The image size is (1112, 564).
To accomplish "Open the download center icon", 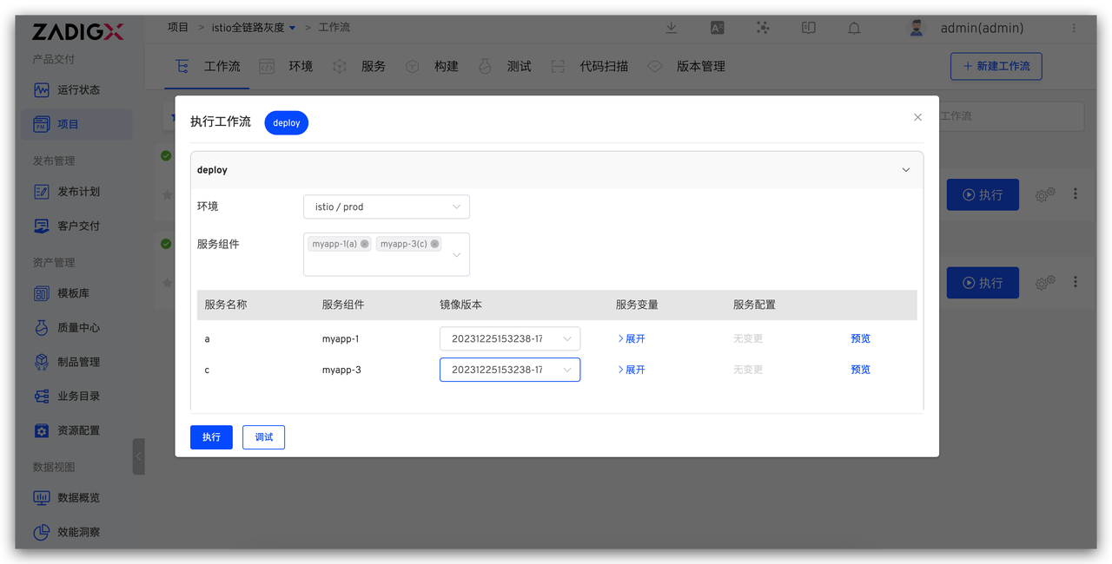I will click(x=671, y=28).
